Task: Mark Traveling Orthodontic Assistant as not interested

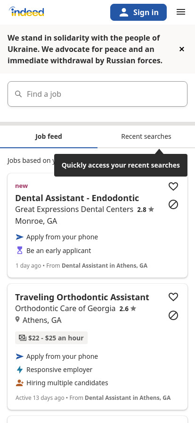Action: [x=173, y=315]
